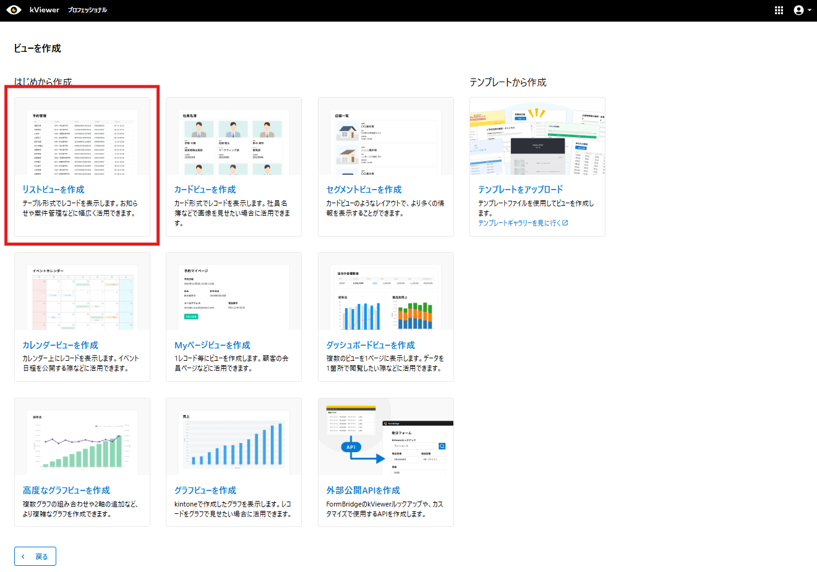Click the card view description text
This screenshot has width=817, height=572.
(232, 213)
